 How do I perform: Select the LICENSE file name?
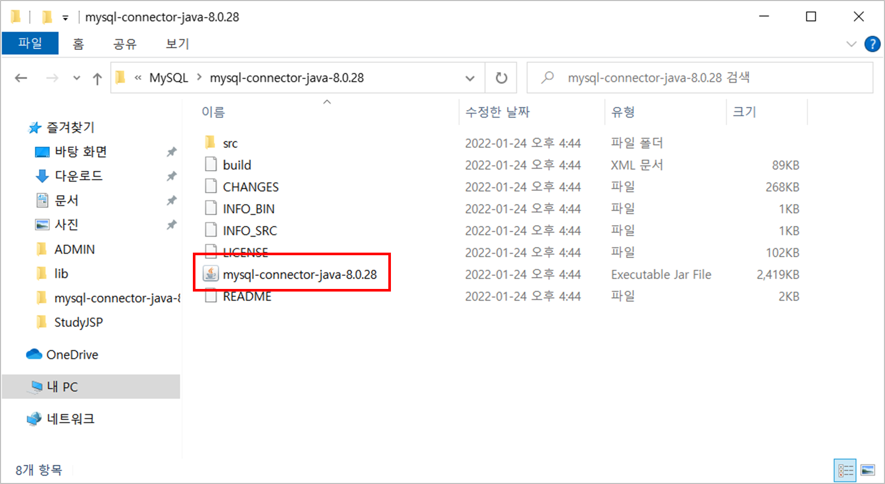[245, 252]
